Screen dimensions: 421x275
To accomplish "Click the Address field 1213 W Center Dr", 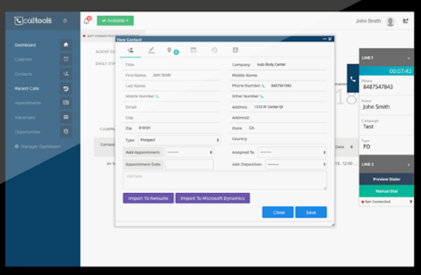I will (x=278, y=107).
